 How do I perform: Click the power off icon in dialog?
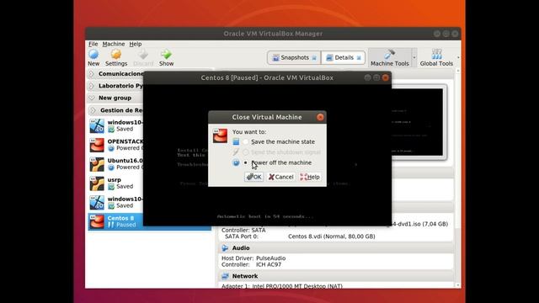[236, 162]
